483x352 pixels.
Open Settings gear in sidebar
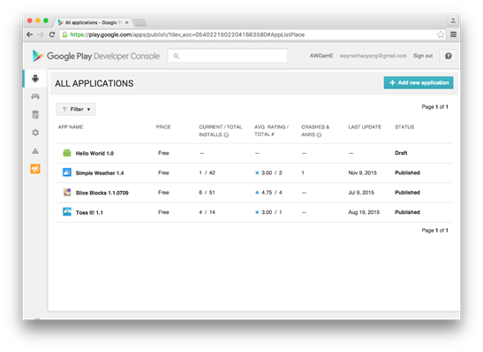(35, 133)
